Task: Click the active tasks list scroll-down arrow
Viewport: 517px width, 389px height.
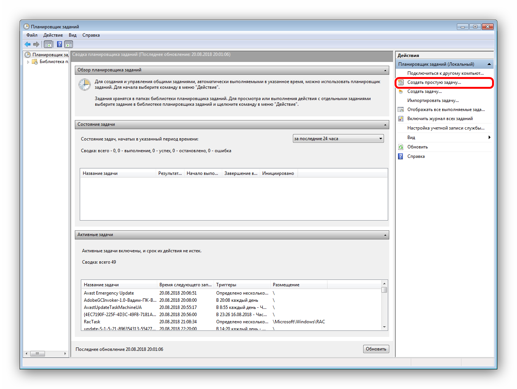Action: (x=384, y=327)
